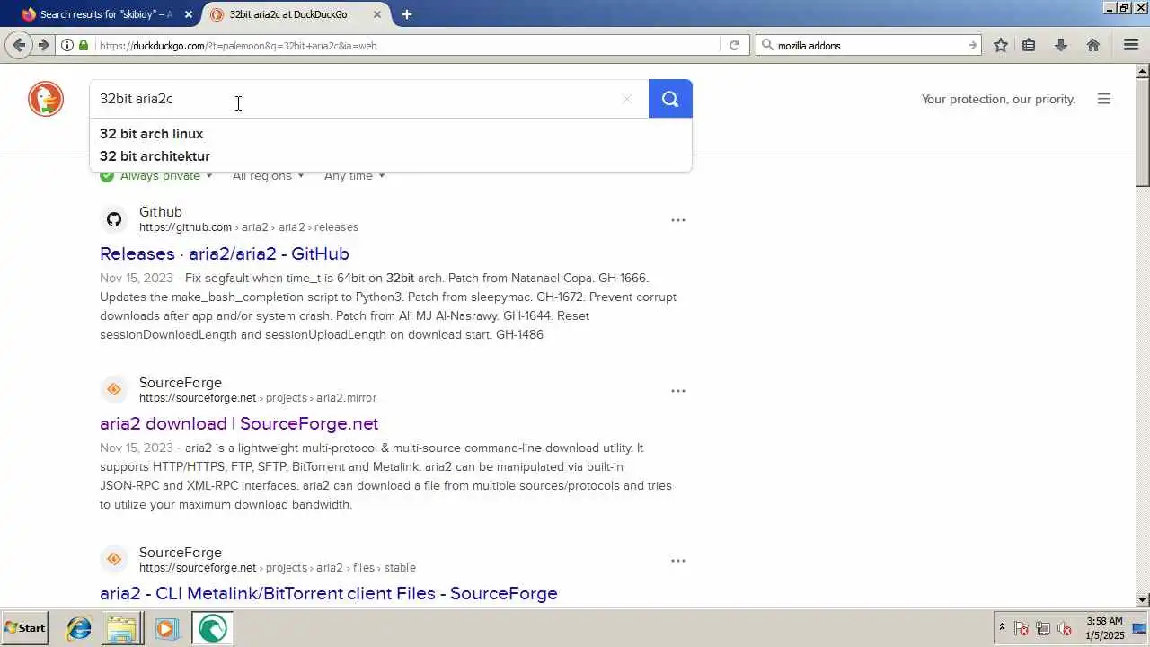
Task: Click the page vertical scrollbar thumb
Action: tap(1143, 131)
